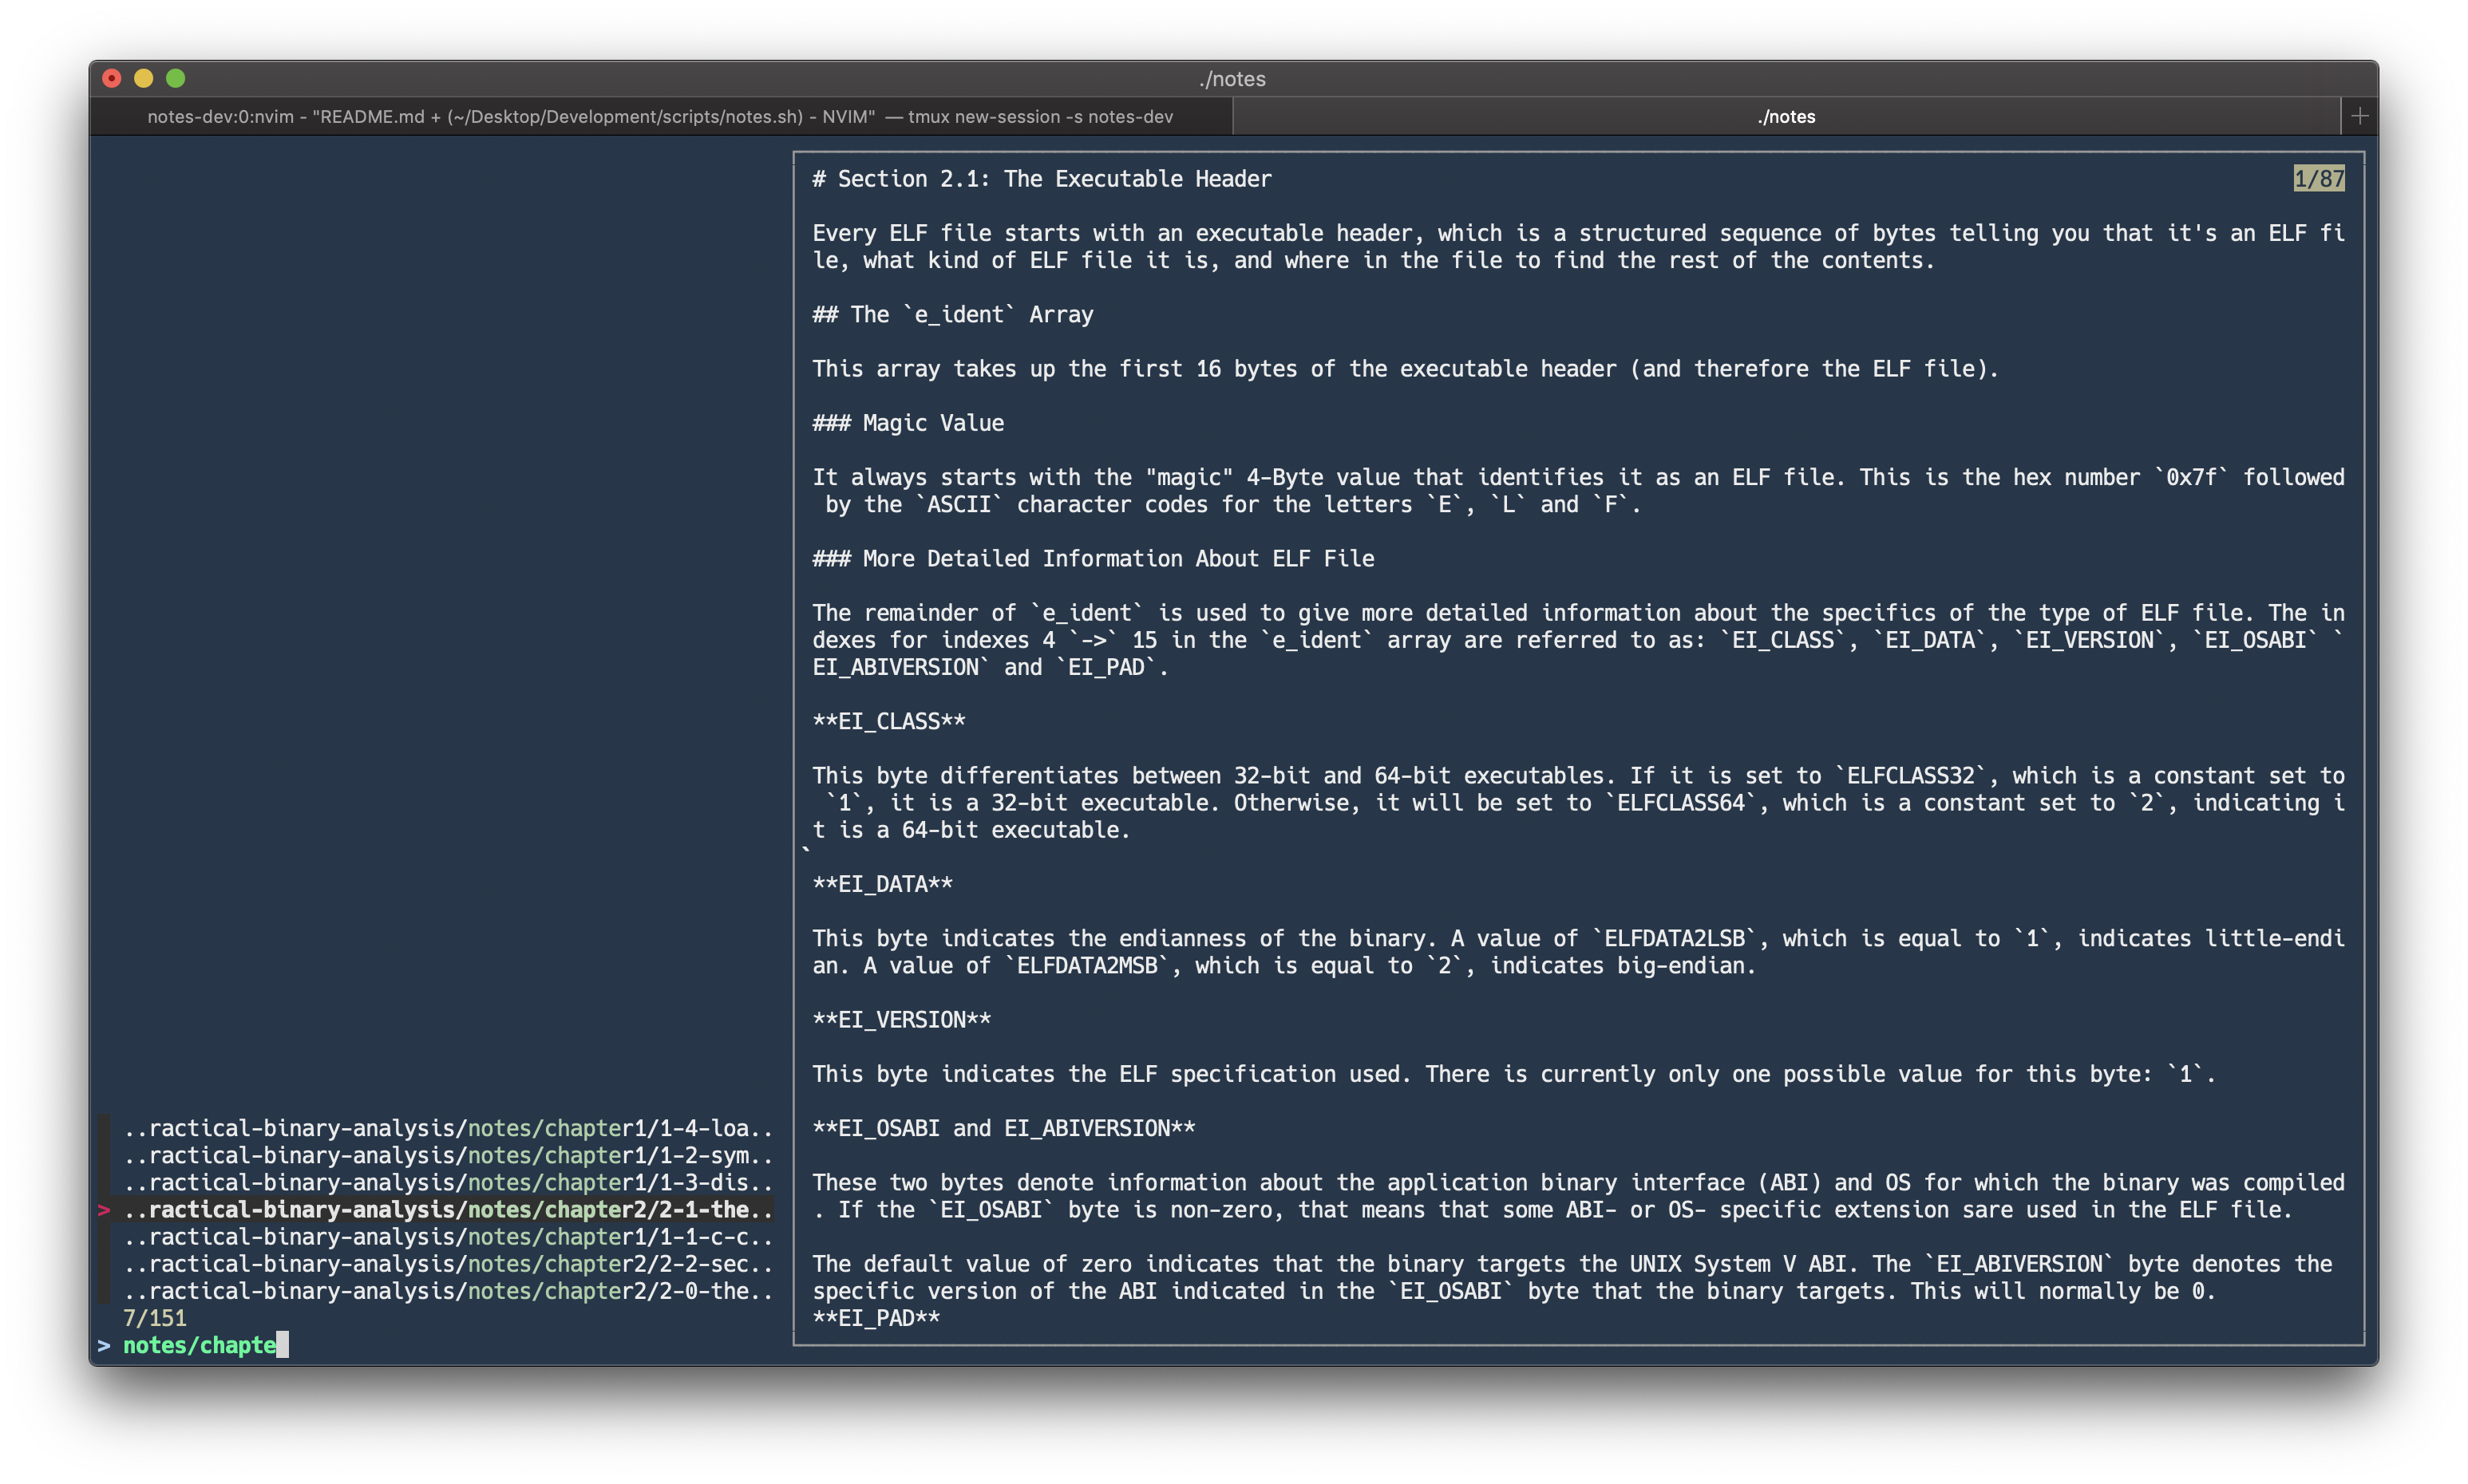This screenshot has width=2468, height=1484.
Task: Click the new tab plus button
Action: 2359,116
